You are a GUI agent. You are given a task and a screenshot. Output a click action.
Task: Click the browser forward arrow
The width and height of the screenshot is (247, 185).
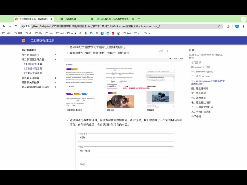10,27
